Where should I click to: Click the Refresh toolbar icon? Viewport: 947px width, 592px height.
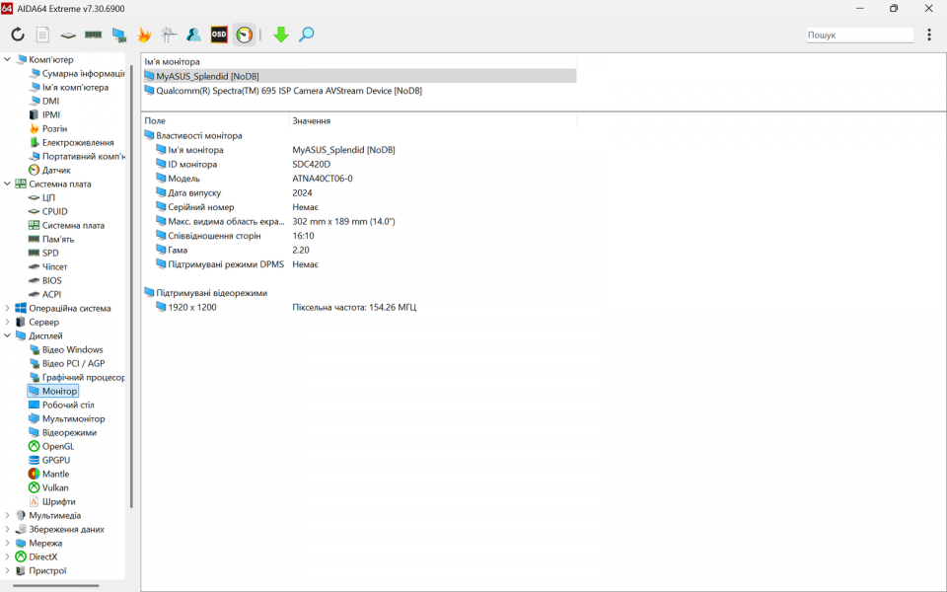click(x=18, y=35)
